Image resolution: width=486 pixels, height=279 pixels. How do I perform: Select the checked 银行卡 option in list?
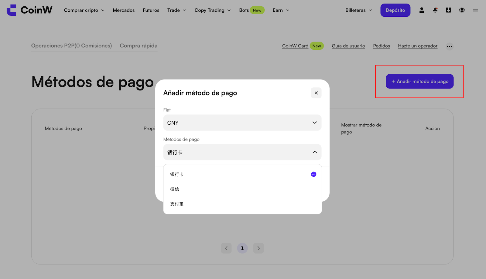[x=242, y=174]
